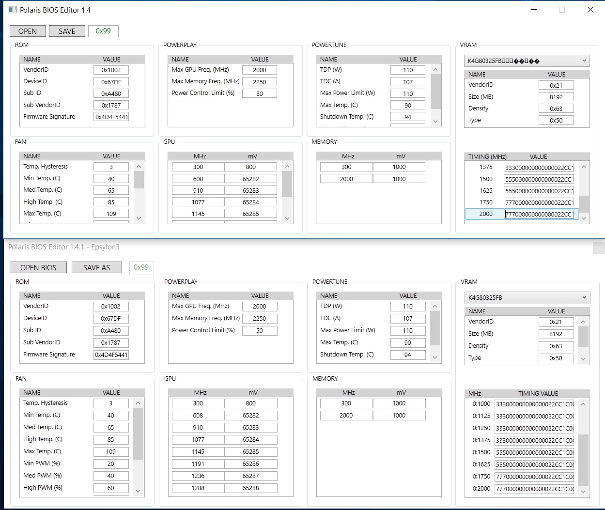The image size is (605, 510).
Task: Edit Temp. Hysteresis value in 1.4 FAN panel
Action: point(111,167)
